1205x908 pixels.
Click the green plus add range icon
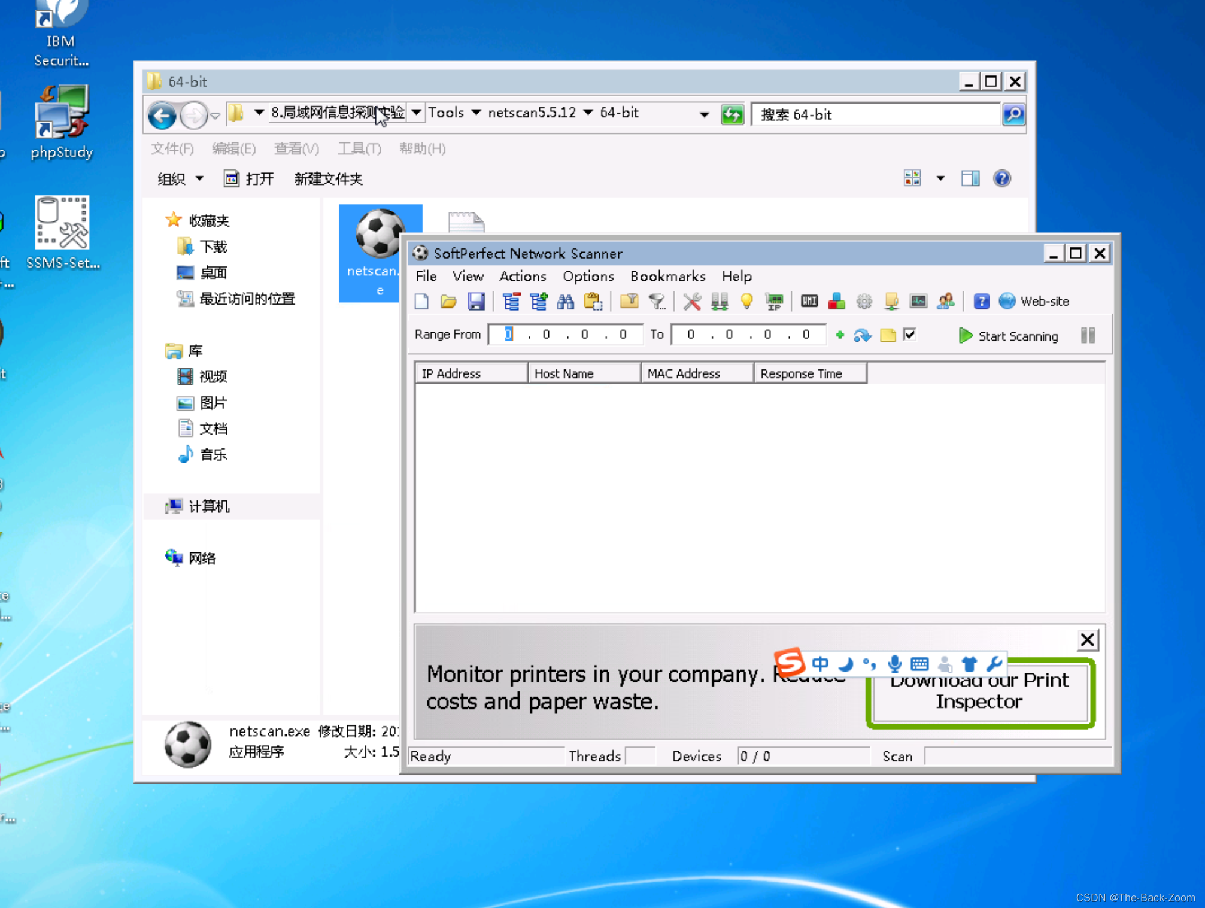coord(840,335)
